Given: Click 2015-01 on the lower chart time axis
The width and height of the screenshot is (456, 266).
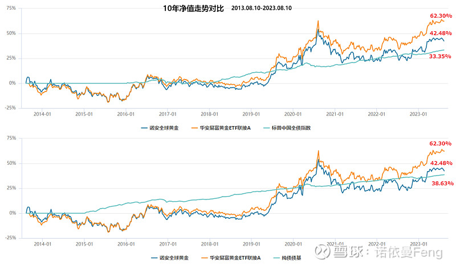Looking at the screenshot, I should coord(84,244).
